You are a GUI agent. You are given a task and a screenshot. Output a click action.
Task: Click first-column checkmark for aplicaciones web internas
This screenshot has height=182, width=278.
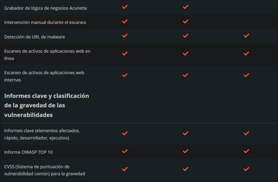(125, 75)
